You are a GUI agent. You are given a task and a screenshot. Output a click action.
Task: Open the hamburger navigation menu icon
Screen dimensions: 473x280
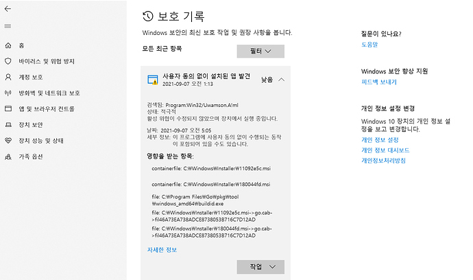tap(8, 26)
